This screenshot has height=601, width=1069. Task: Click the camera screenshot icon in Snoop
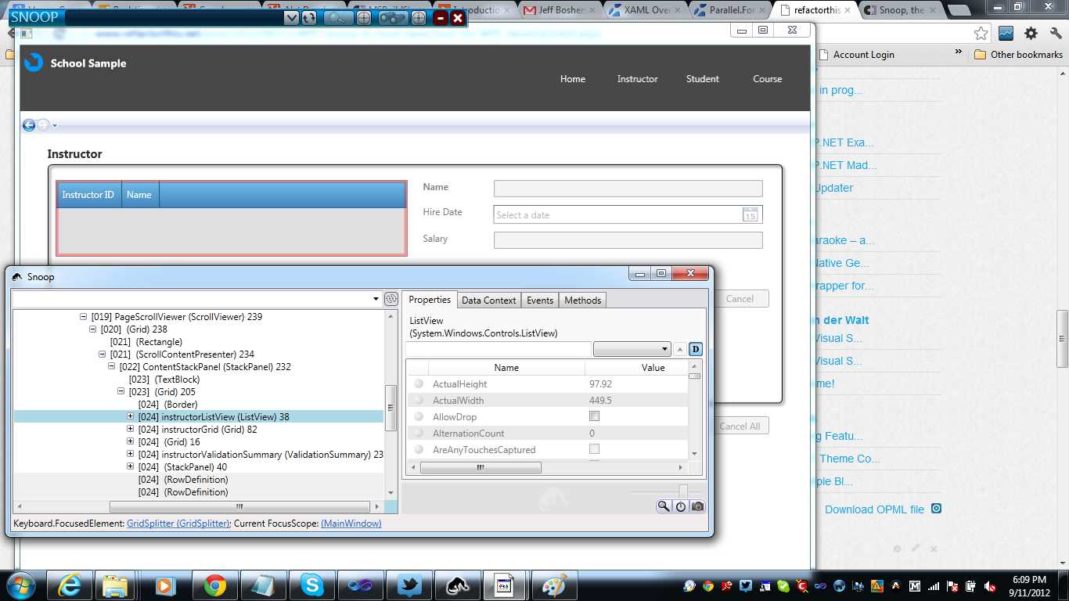click(x=696, y=506)
